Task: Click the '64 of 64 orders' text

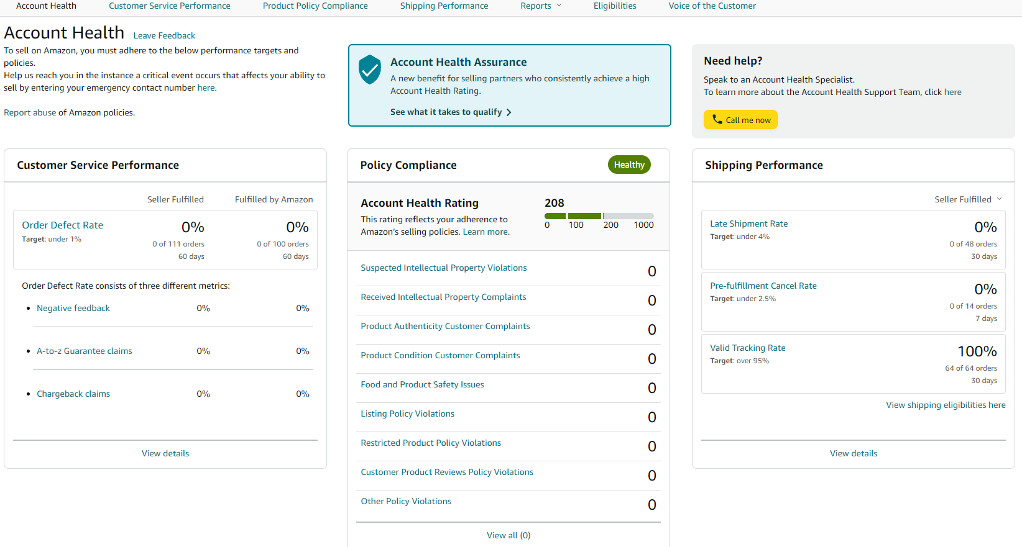Action: 971,368
